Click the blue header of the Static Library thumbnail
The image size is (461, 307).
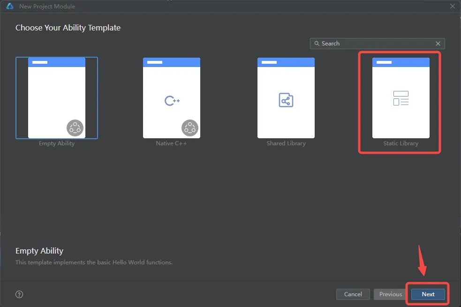[401, 62]
